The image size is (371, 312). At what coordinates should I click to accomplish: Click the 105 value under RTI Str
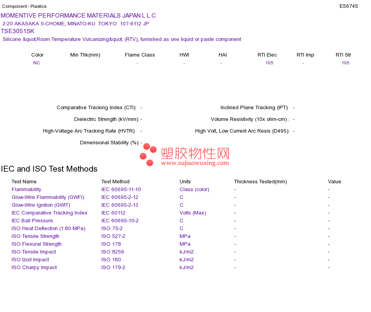346,63
